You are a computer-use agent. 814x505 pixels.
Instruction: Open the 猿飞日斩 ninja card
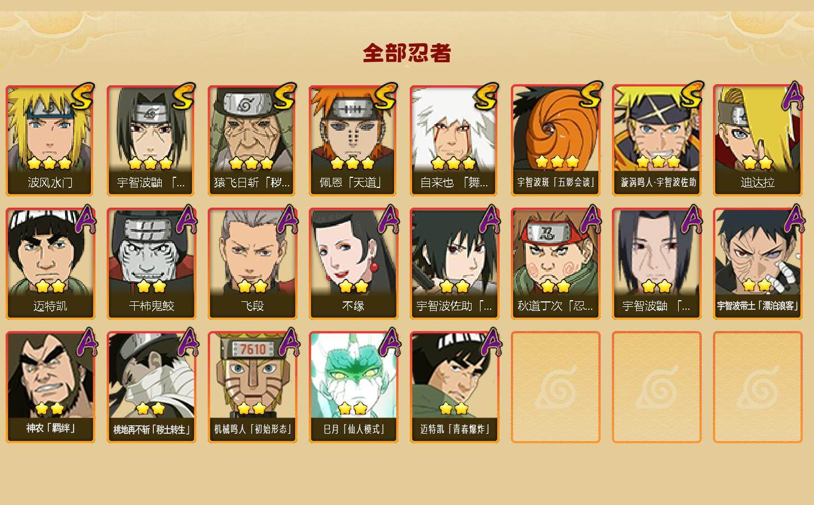(x=252, y=140)
